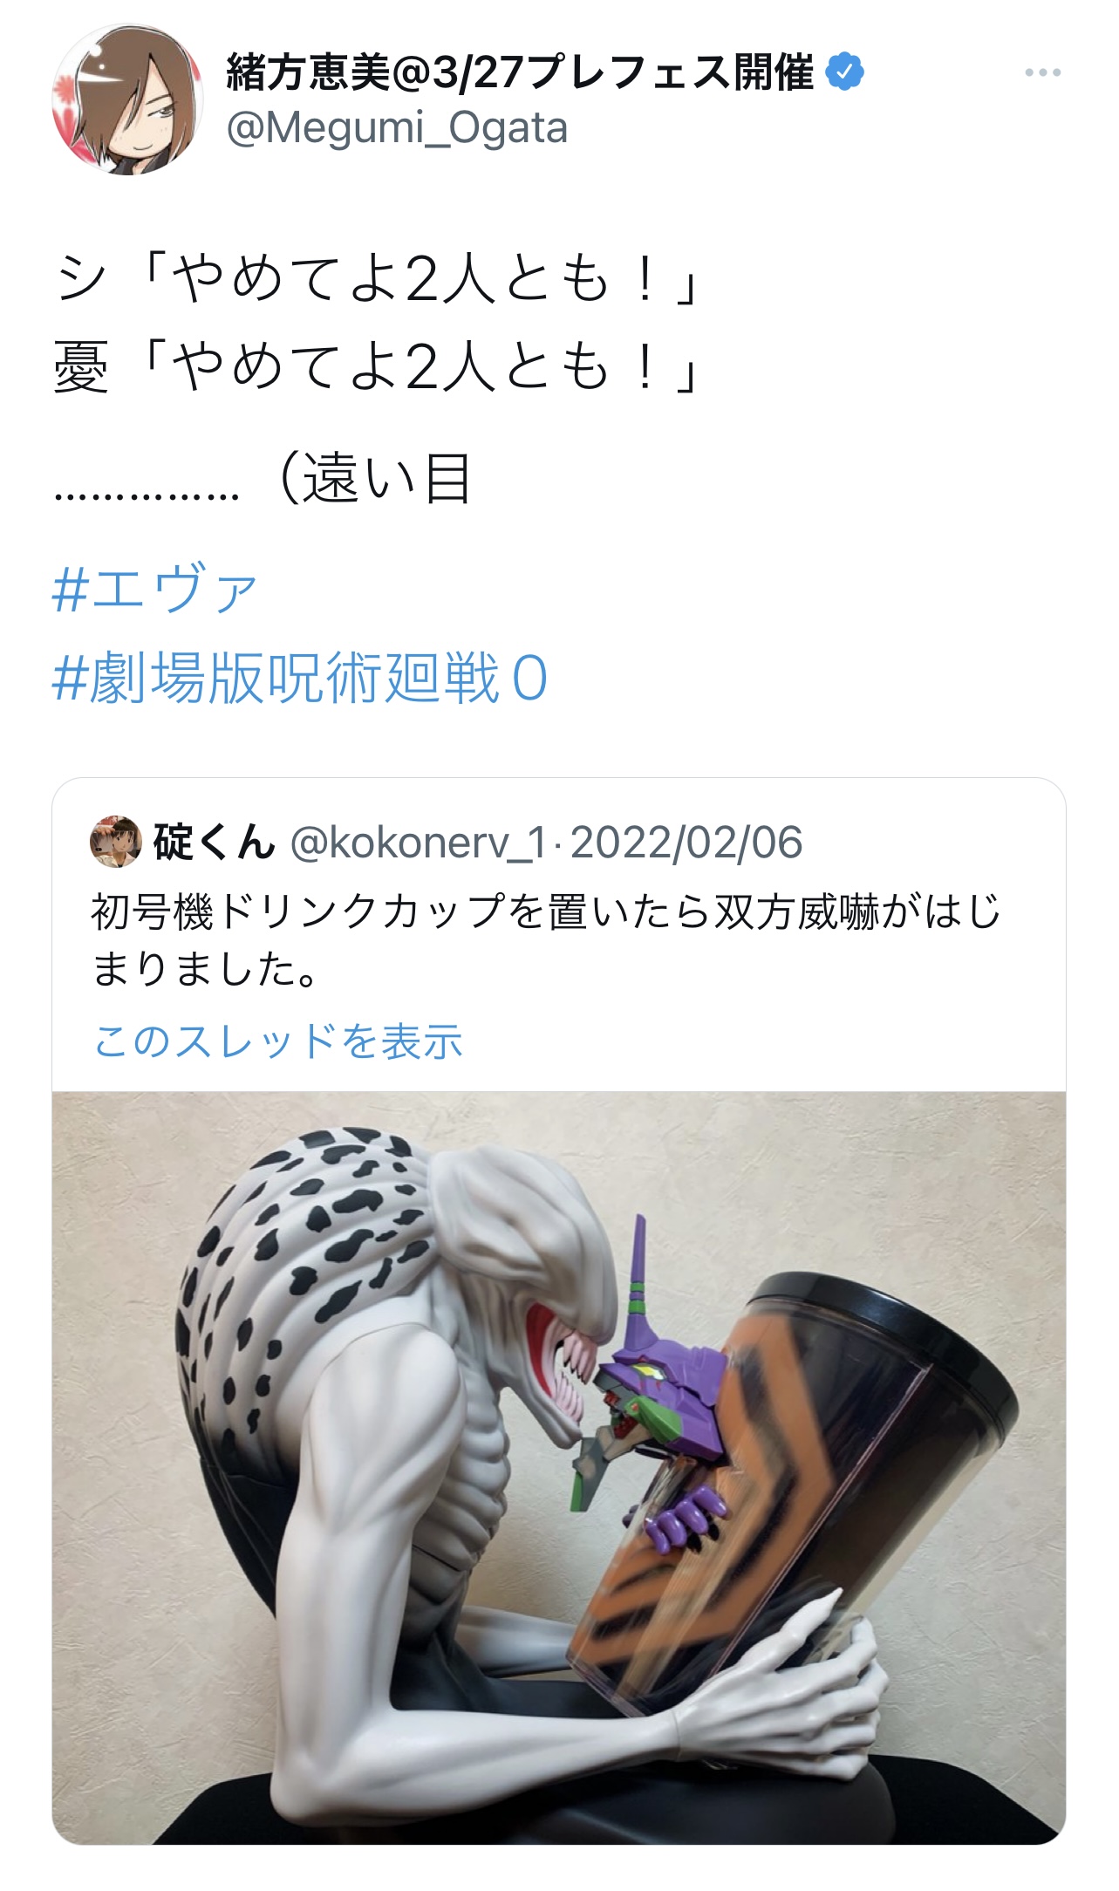The width and height of the screenshot is (1119, 1891).
Task: Tap the quoted author name 碇くん
Action: tap(214, 843)
